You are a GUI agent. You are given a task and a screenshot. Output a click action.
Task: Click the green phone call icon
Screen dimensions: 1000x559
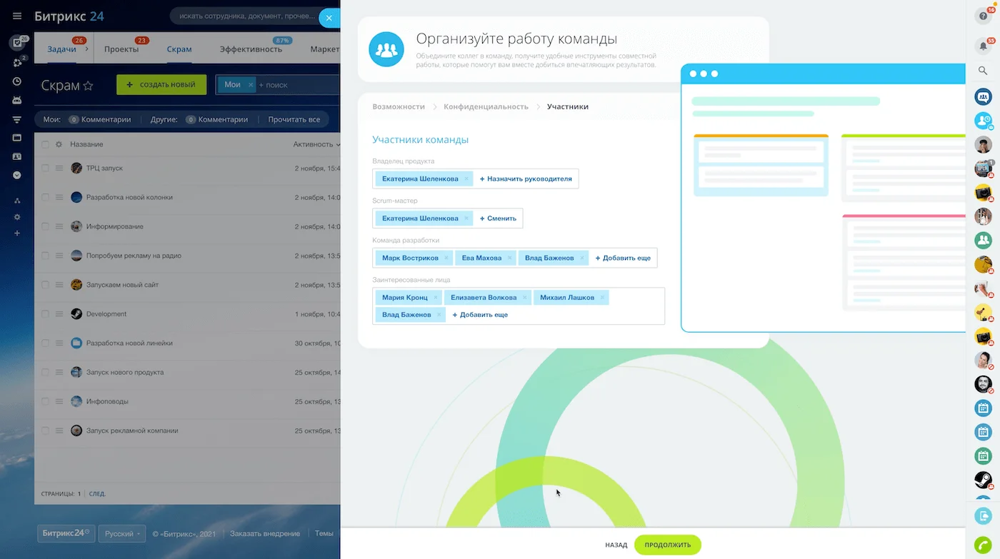(x=983, y=545)
